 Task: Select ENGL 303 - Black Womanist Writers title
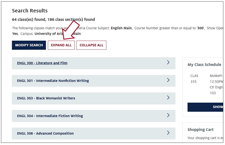[x=46, y=98]
